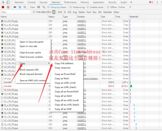Filter requests by XHR type

click(60, 12)
